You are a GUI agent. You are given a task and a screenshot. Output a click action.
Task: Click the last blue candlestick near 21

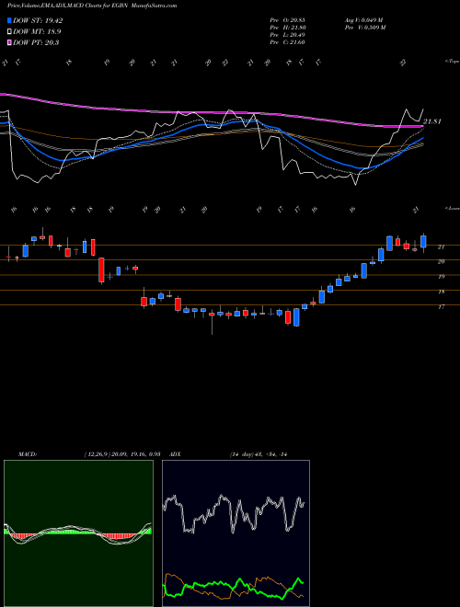(x=423, y=242)
